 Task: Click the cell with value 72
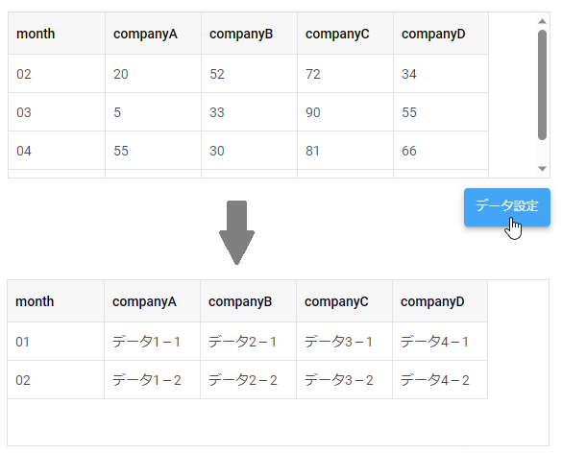tap(345, 74)
